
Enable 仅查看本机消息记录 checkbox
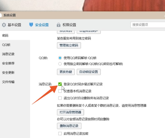click(60, 91)
